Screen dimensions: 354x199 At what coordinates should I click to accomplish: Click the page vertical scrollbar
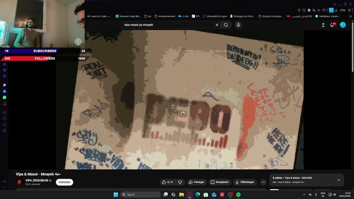click(x=353, y=47)
